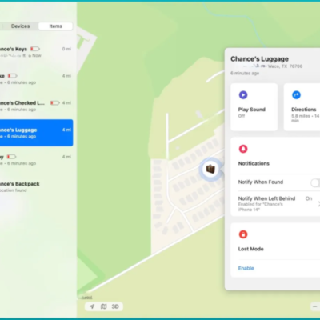Switch map to 3D view
320x320 pixels.
click(115, 306)
